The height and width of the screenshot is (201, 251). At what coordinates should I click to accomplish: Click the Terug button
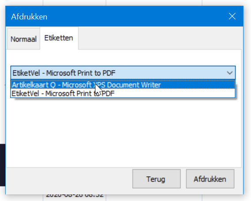[156, 179]
